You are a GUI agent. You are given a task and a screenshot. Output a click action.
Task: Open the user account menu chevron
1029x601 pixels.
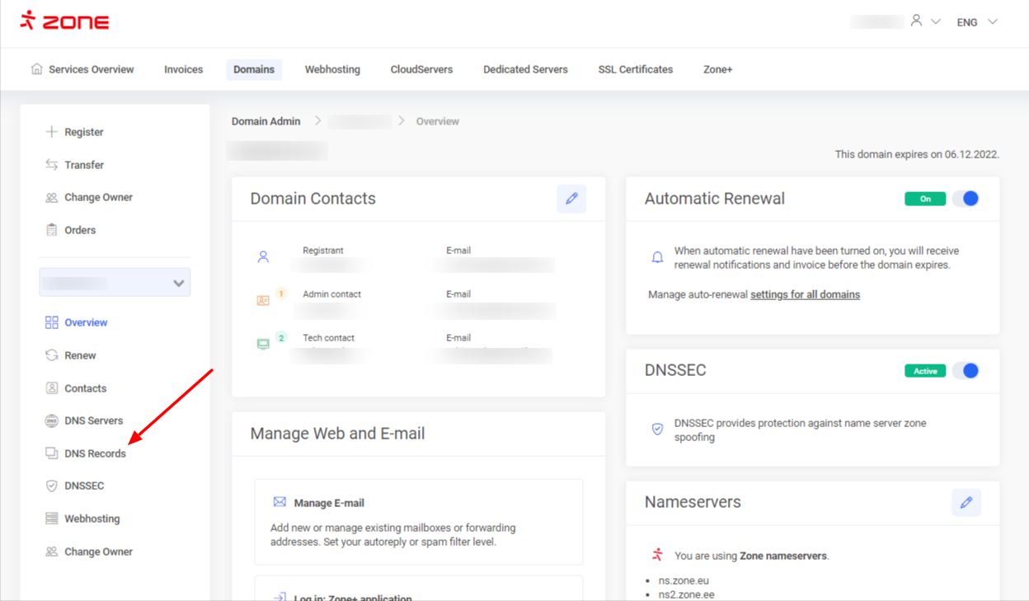[x=936, y=22]
